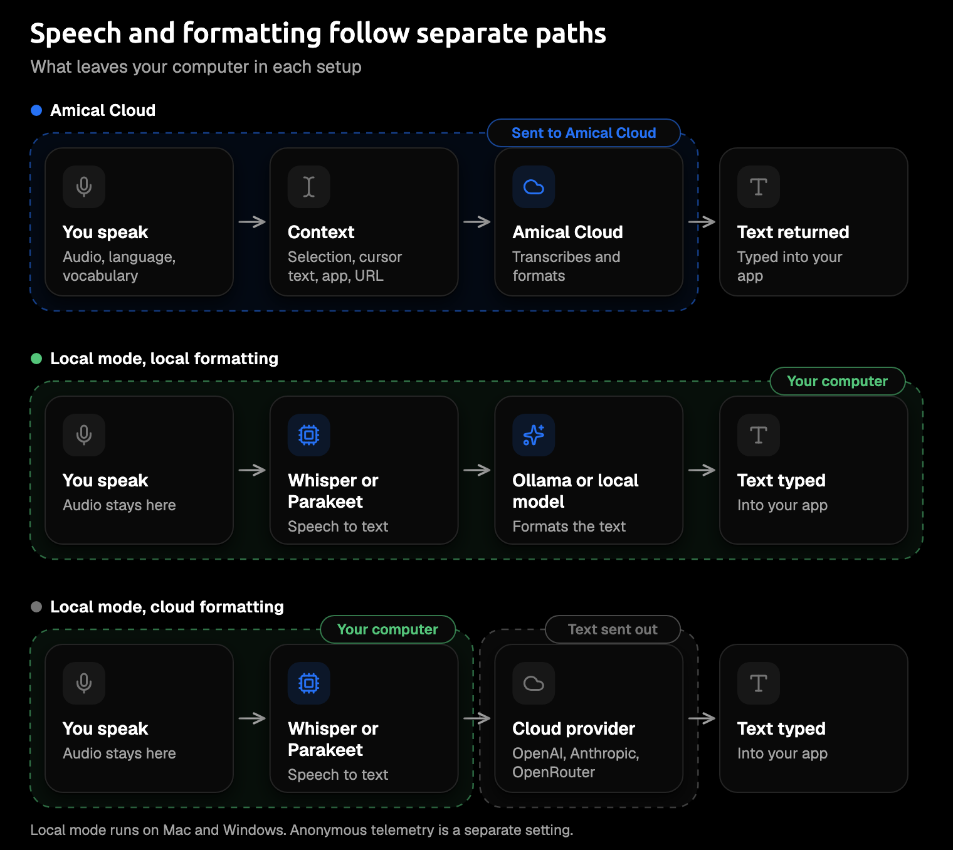The height and width of the screenshot is (850, 953).
Task: Click the Cloud provider card title
Action: [574, 728]
